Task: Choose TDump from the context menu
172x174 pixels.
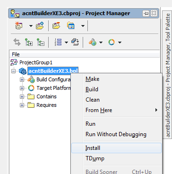Action: pos(117,158)
